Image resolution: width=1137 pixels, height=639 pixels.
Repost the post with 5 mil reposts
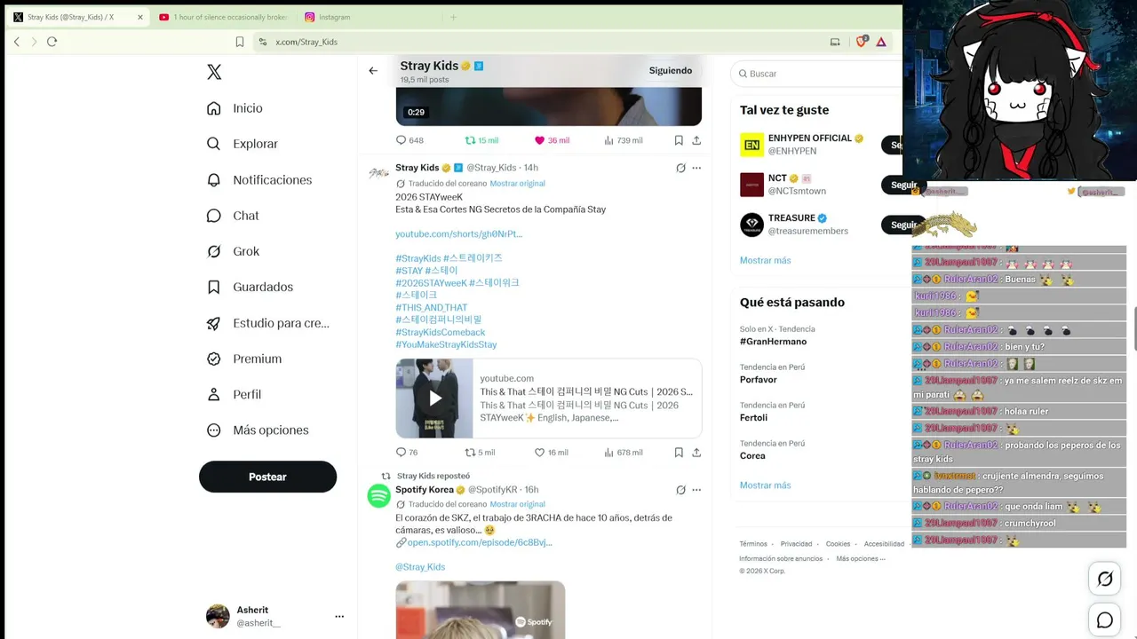[480, 453]
